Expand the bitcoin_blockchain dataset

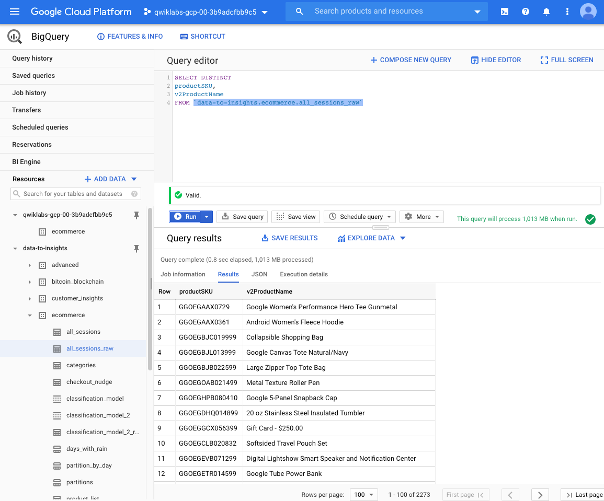pyautogui.click(x=30, y=282)
